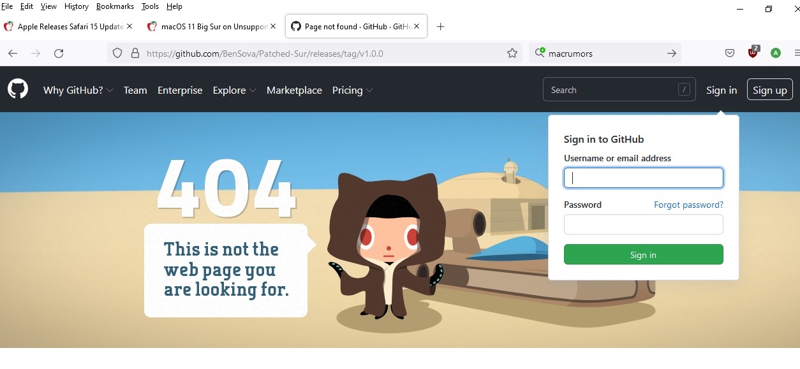Submit search with the arrow button

672,54
